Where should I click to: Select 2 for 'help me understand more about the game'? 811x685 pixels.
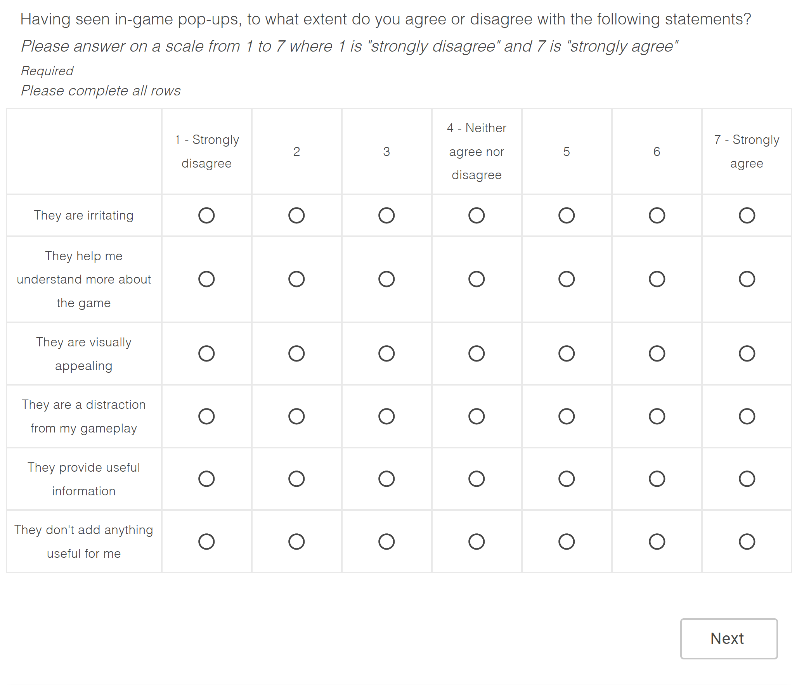pyautogui.click(x=296, y=279)
